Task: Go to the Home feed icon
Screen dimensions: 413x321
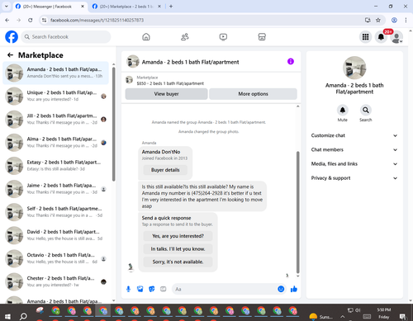Action: click(146, 37)
